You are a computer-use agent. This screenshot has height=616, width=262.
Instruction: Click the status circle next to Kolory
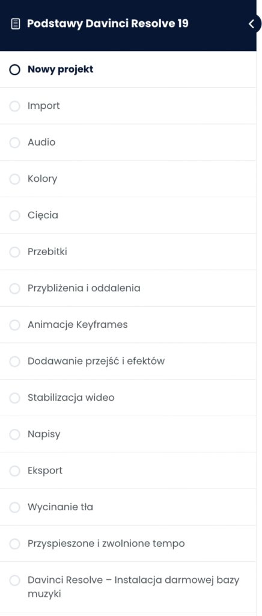(14, 179)
